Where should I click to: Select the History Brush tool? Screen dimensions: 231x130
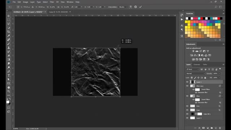pyautogui.click(x=9, y=52)
